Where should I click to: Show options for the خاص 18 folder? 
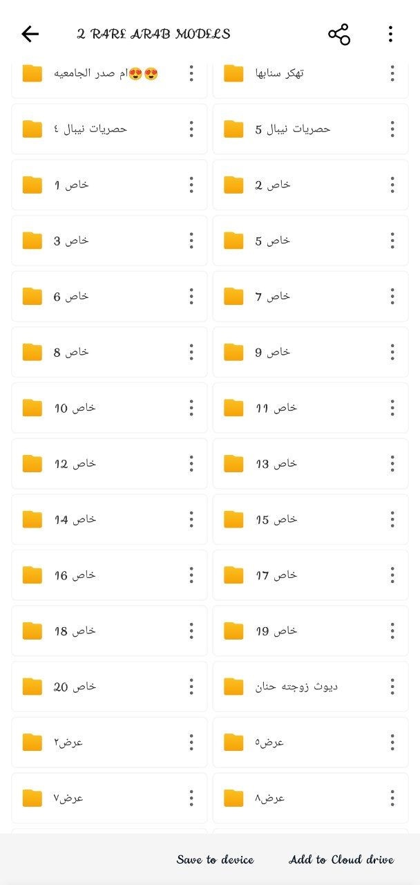[191, 631]
